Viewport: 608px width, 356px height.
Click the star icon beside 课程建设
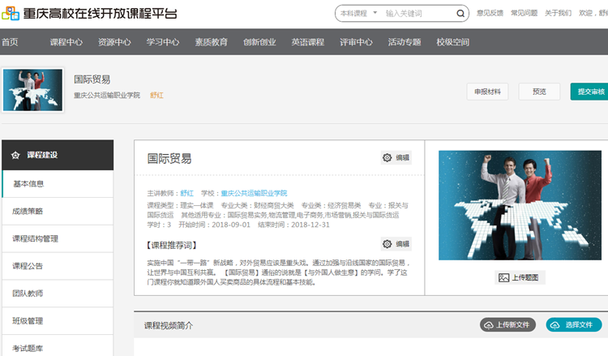click(x=15, y=155)
